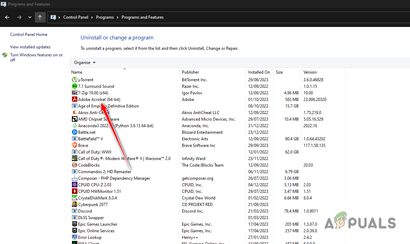The width and height of the screenshot is (410, 244).
Task: Open View installed updates
Action: coord(30,47)
